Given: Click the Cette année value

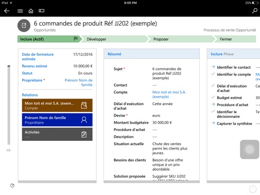Looking at the screenshot, I should 162,104.
